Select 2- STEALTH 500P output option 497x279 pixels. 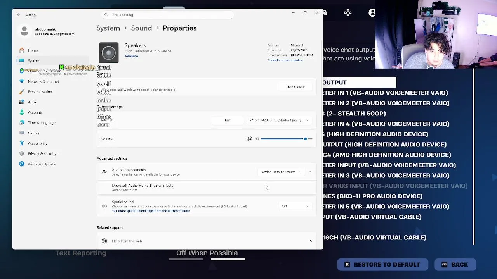355,114
